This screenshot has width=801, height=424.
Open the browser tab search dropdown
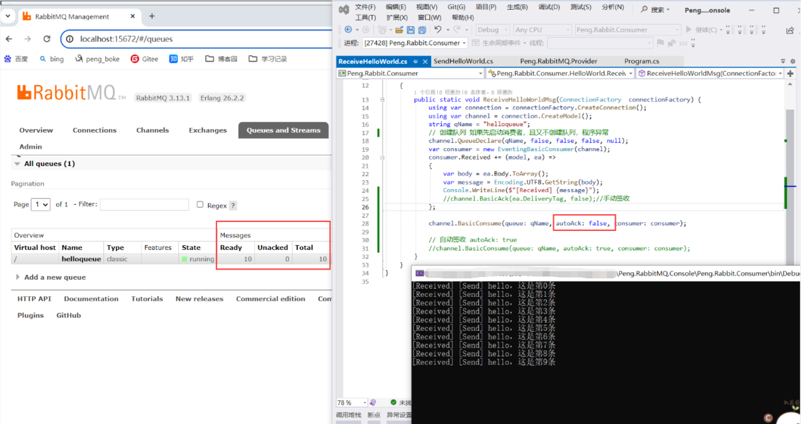point(8,16)
